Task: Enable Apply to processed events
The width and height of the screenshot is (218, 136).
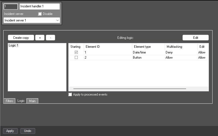Action: point(70,94)
